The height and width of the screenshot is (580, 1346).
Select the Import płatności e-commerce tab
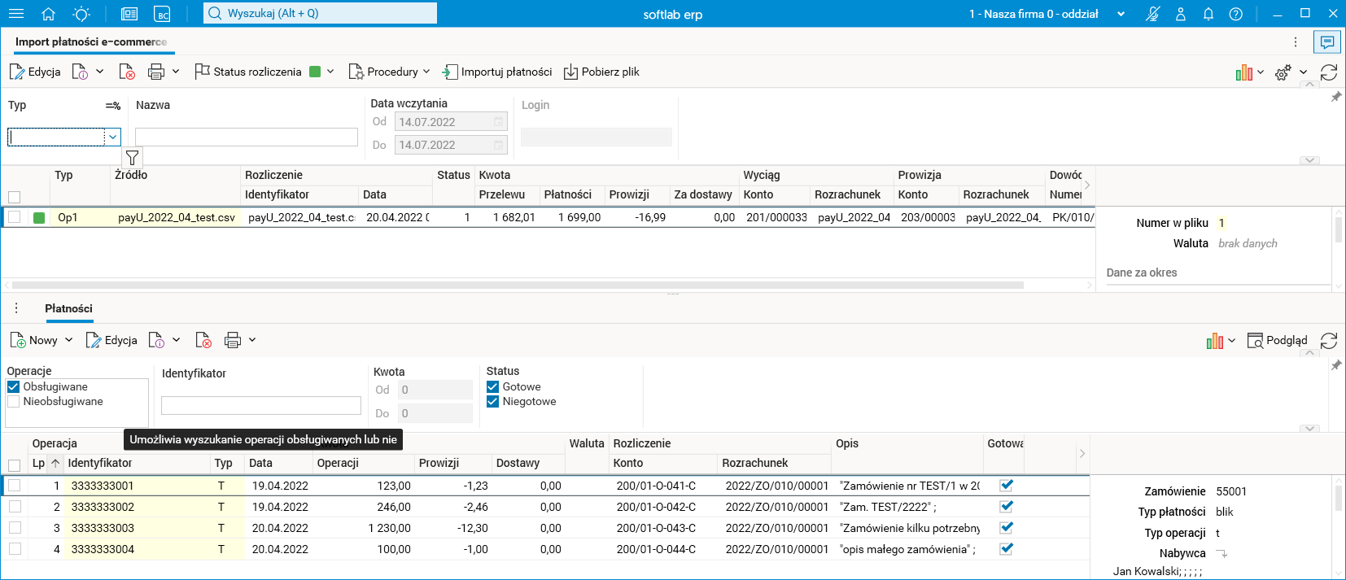click(91, 41)
